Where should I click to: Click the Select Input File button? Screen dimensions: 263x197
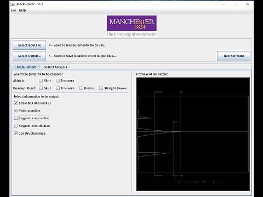[x=30, y=45]
